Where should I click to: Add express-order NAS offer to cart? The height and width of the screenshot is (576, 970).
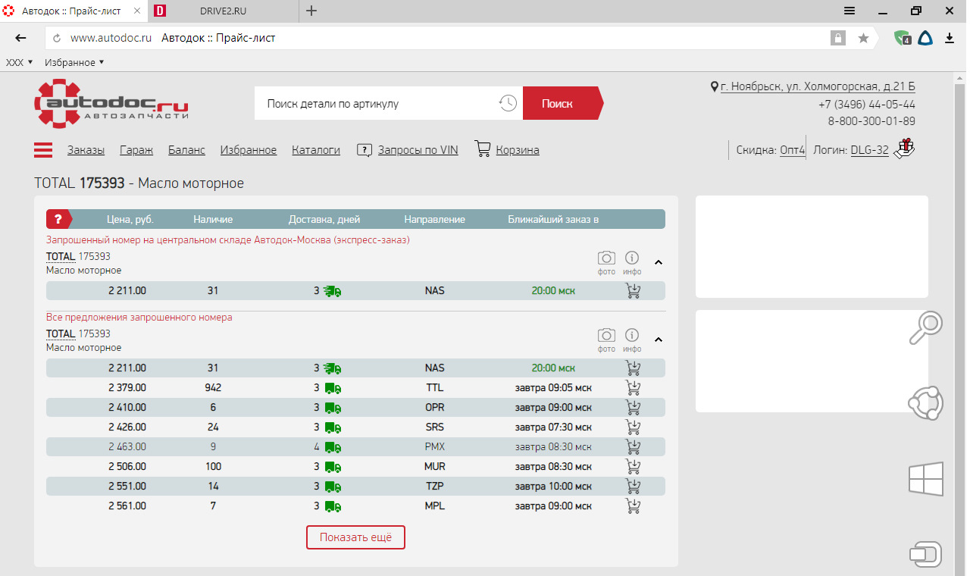[x=633, y=290]
